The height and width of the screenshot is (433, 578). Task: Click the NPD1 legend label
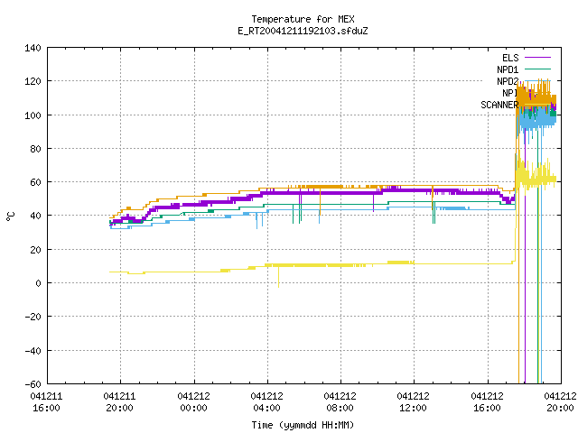508,69
